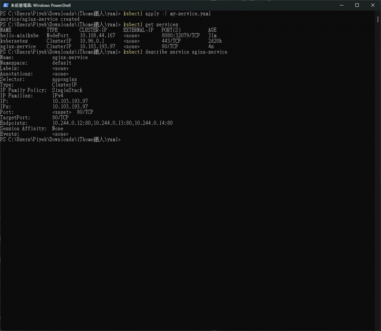This screenshot has height=331, width=381.
Task: Click the Endpoints value line
Action: 112,123
